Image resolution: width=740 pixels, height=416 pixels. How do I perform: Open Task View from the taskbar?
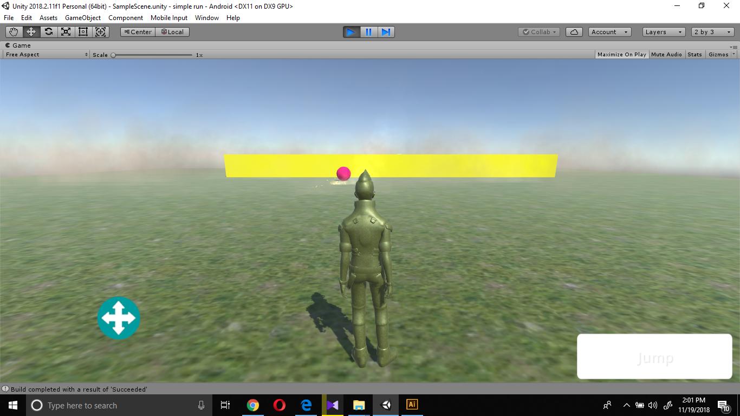pyautogui.click(x=225, y=405)
